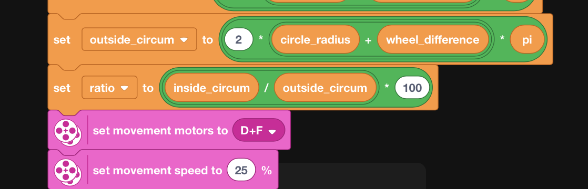Click the set movement speed to label
Screen dimensions: 588x189
coord(157,171)
